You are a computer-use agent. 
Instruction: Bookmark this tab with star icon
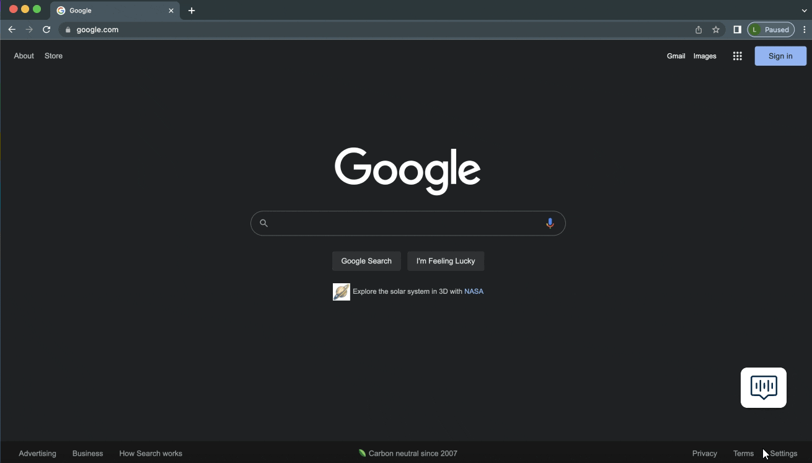click(x=716, y=30)
